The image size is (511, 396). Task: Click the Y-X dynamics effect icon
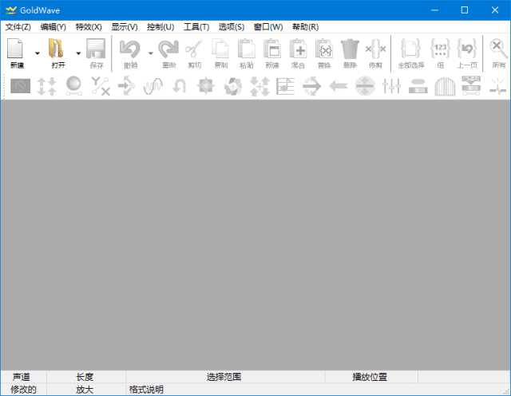pos(101,86)
